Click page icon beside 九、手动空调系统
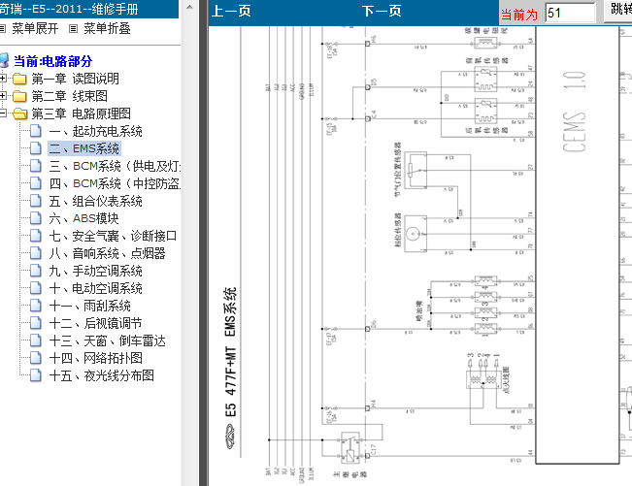 [36, 271]
